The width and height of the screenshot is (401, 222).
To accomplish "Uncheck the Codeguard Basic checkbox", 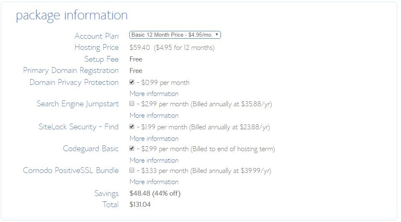I will (x=132, y=149).
